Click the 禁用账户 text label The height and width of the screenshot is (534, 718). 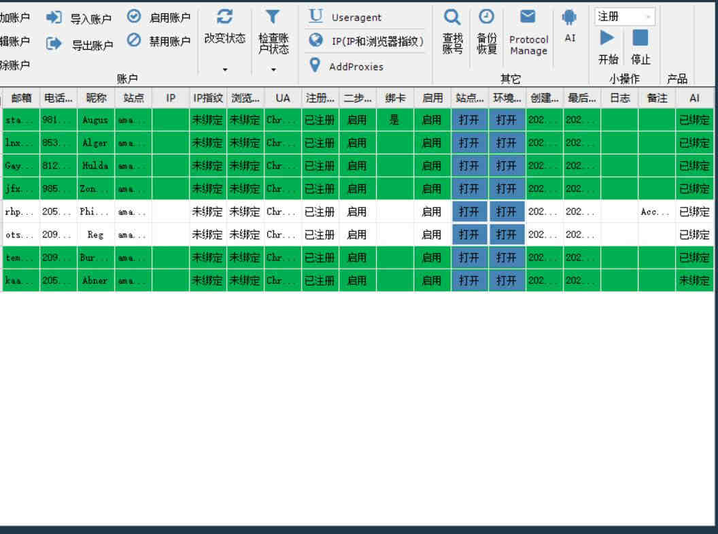pos(170,41)
